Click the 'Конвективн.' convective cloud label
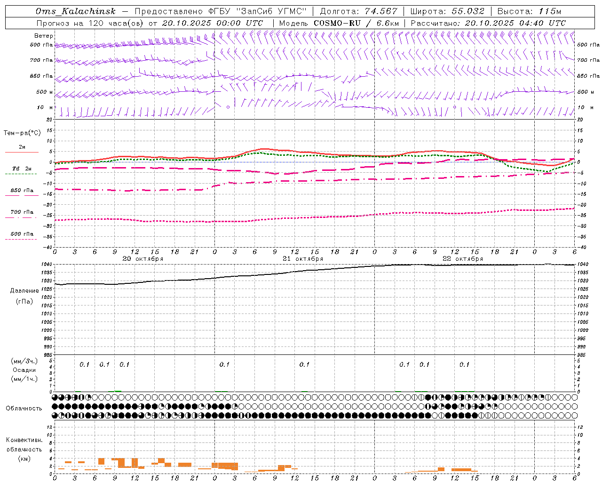The height and width of the screenshot is (482, 602). click(x=24, y=440)
